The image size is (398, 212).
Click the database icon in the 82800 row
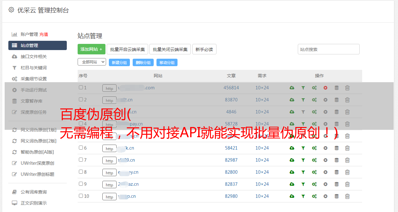click(336, 172)
